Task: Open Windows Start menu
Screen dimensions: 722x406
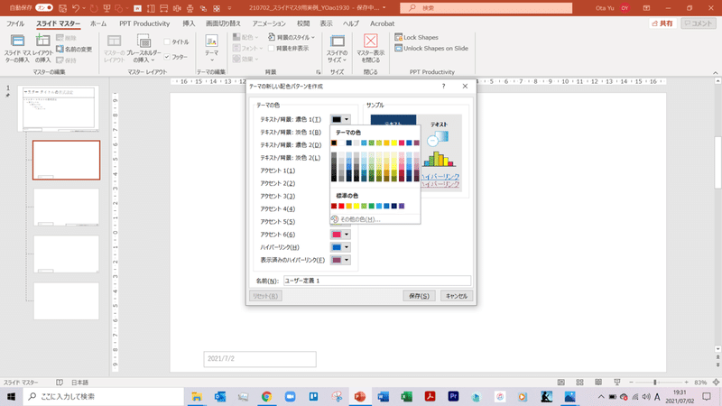Action: [11, 396]
